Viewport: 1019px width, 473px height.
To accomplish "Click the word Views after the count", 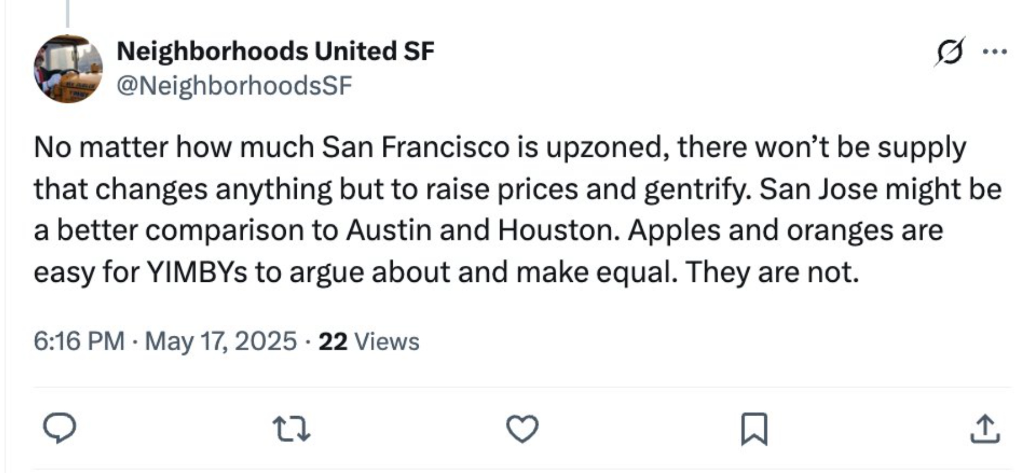I will pos(387,341).
